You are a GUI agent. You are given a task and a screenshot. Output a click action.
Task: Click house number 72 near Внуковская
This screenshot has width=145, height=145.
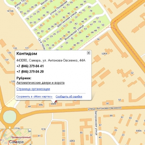click(100, 22)
